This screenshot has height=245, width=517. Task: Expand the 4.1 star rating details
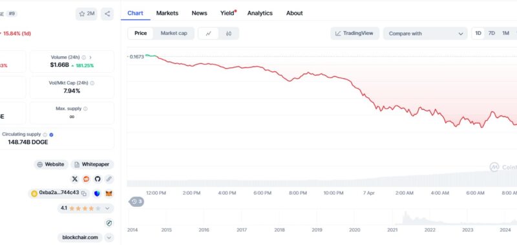pos(107,208)
